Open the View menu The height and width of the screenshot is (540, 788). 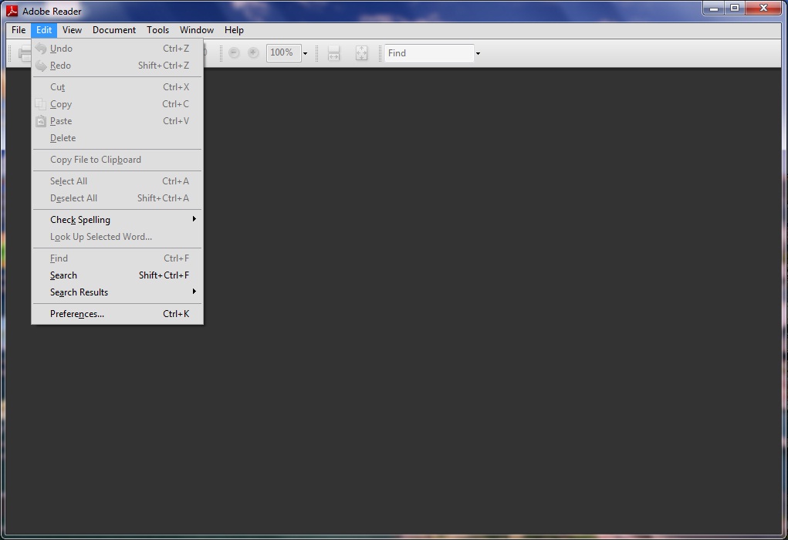pos(72,30)
